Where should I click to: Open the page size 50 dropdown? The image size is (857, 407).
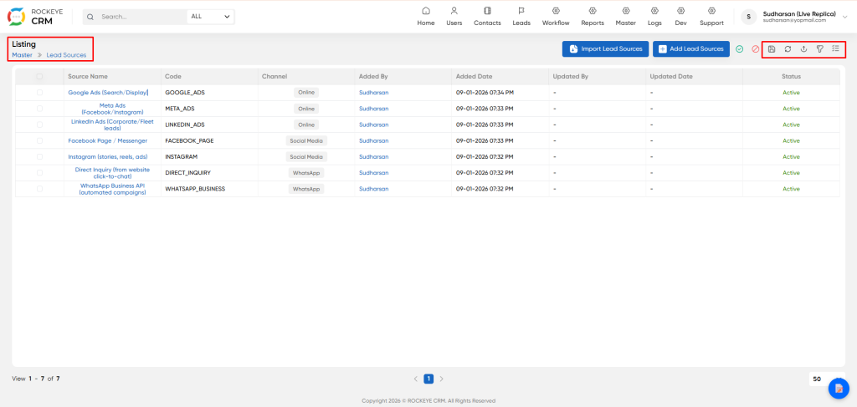[x=825, y=379]
